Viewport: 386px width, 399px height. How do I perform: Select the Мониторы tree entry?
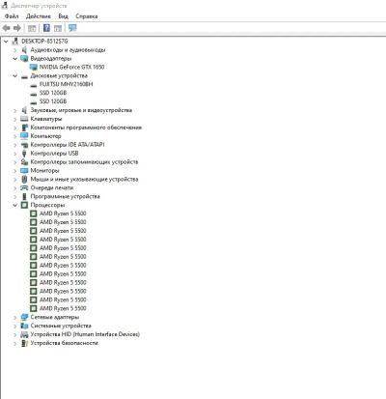(x=44, y=170)
